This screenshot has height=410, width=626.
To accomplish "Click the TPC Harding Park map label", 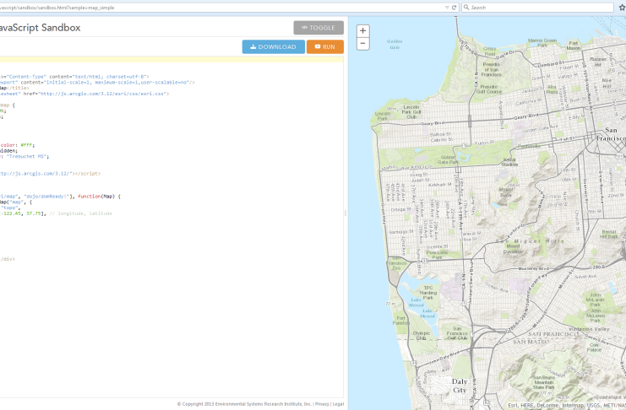I will (x=428, y=293).
